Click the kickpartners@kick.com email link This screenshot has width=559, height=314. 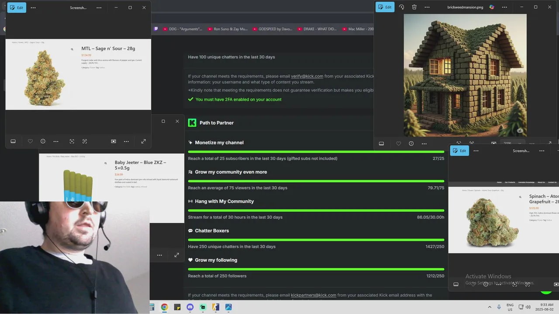click(x=314, y=295)
